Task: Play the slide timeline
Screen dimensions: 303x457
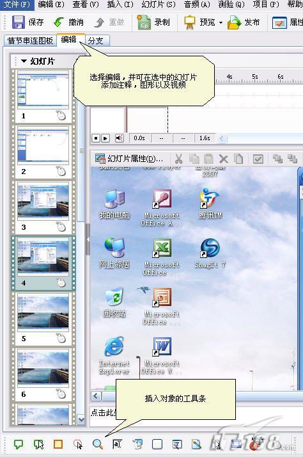Action: [105, 138]
